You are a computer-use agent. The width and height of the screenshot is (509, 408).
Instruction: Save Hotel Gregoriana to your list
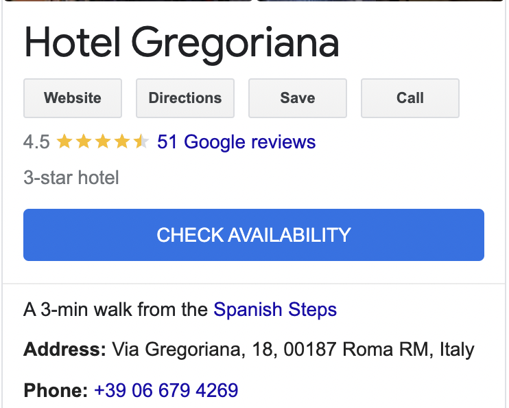[298, 98]
